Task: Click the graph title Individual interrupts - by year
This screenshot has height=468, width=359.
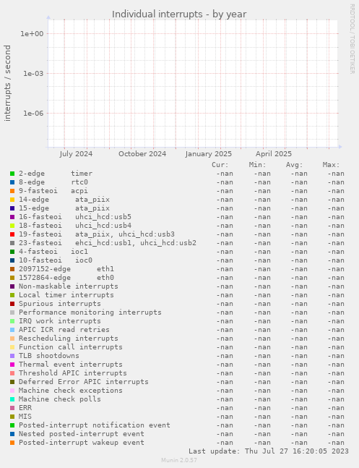Action: [x=179, y=14]
